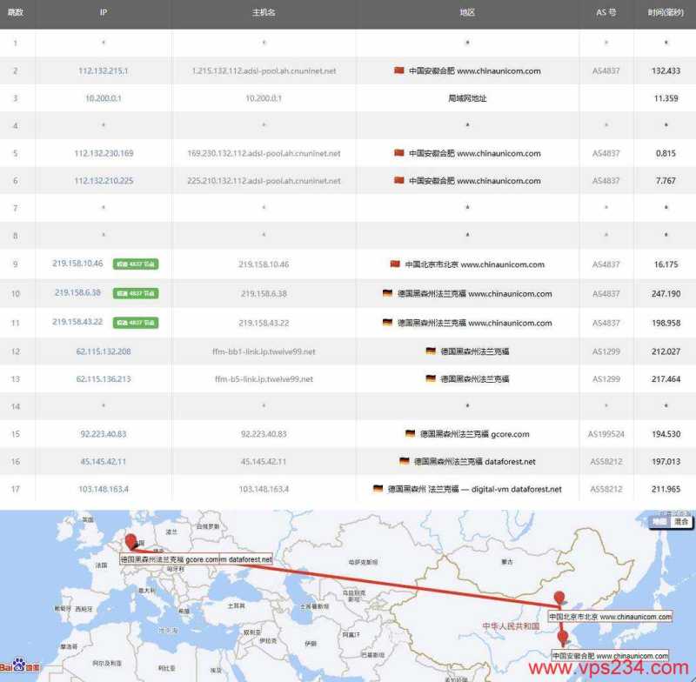The image size is (696, 682).
Task: Switch map to standard 地图 view
Action: [660, 522]
